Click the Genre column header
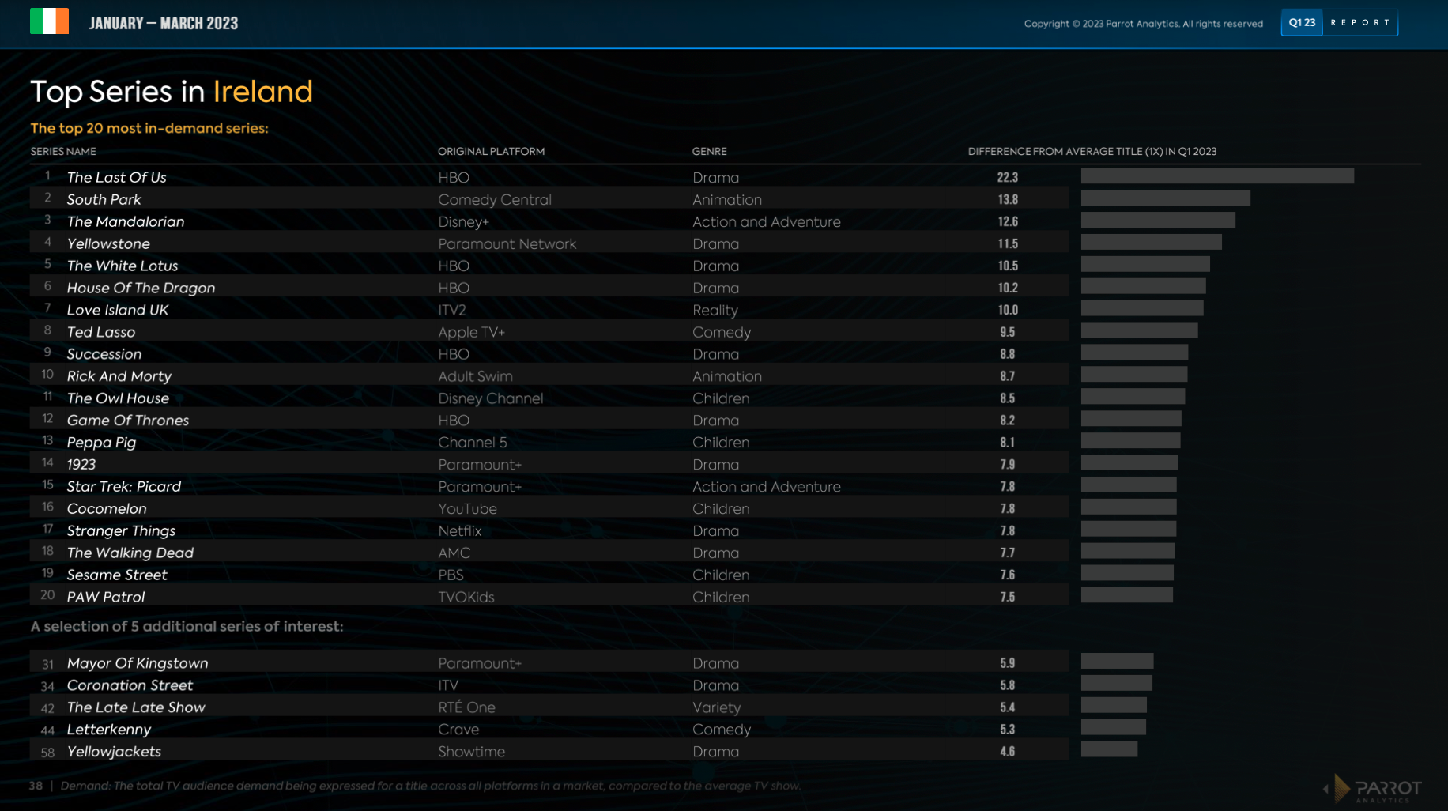The height and width of the screenshot is (811, 1448). point(709,151)
